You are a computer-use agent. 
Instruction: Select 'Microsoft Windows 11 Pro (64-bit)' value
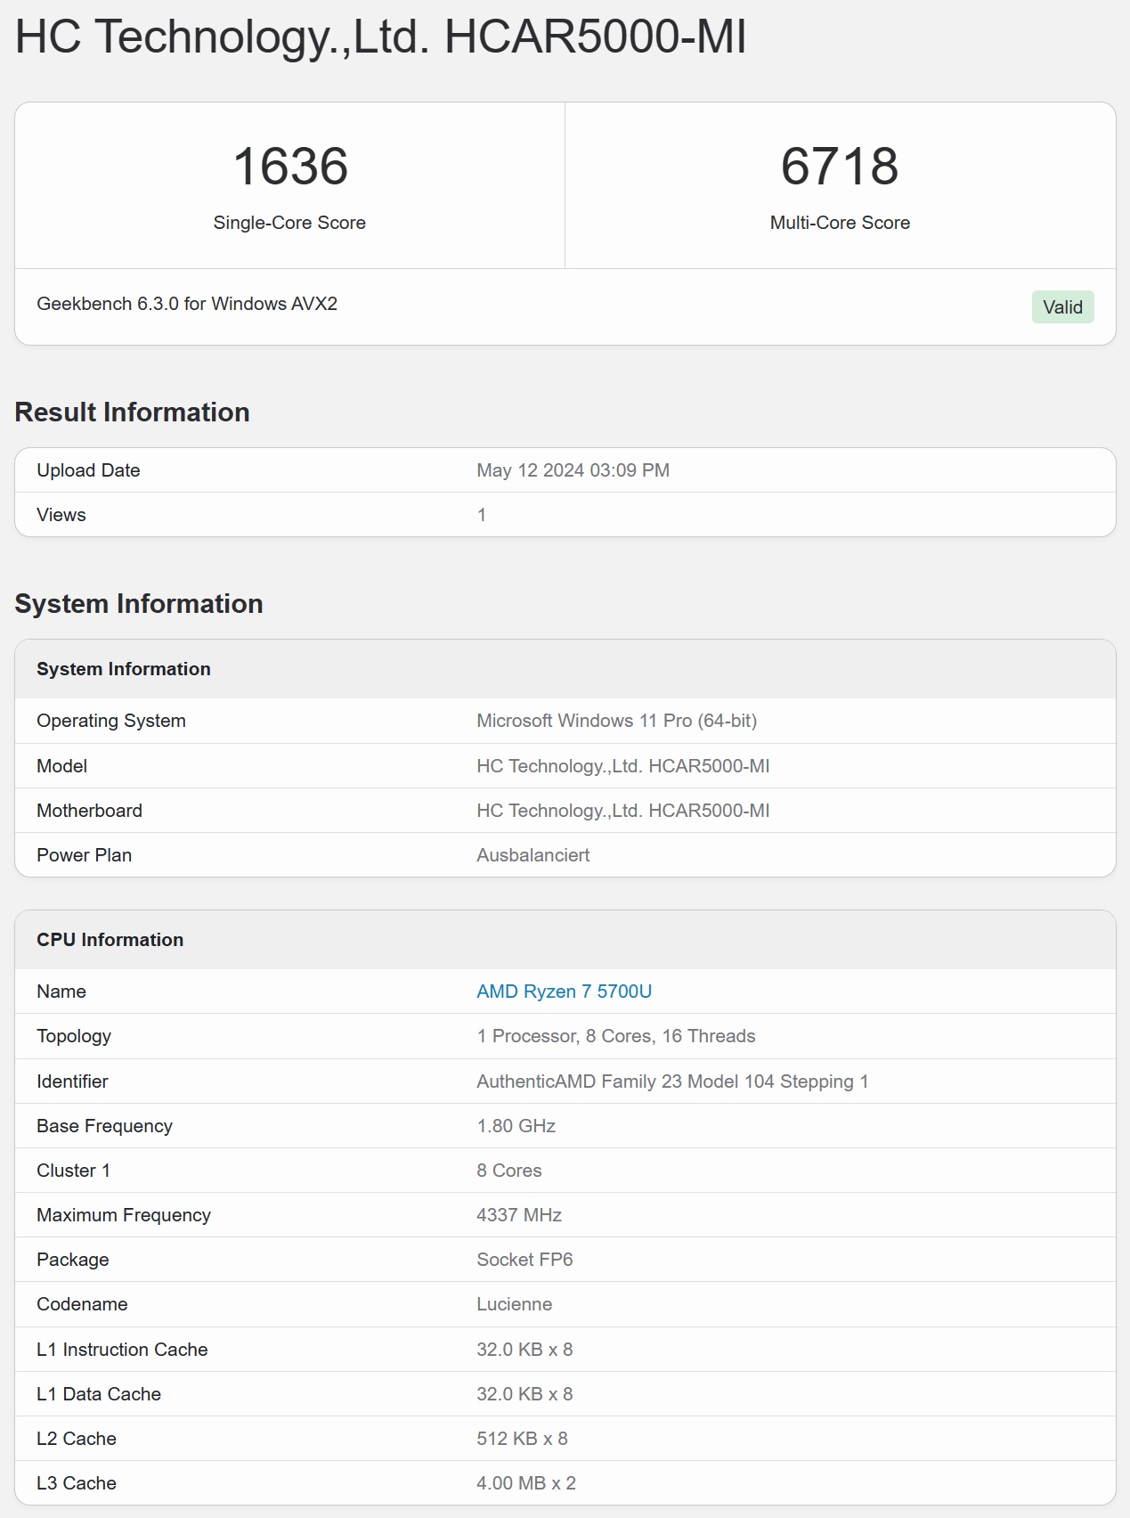coord(616,721)
